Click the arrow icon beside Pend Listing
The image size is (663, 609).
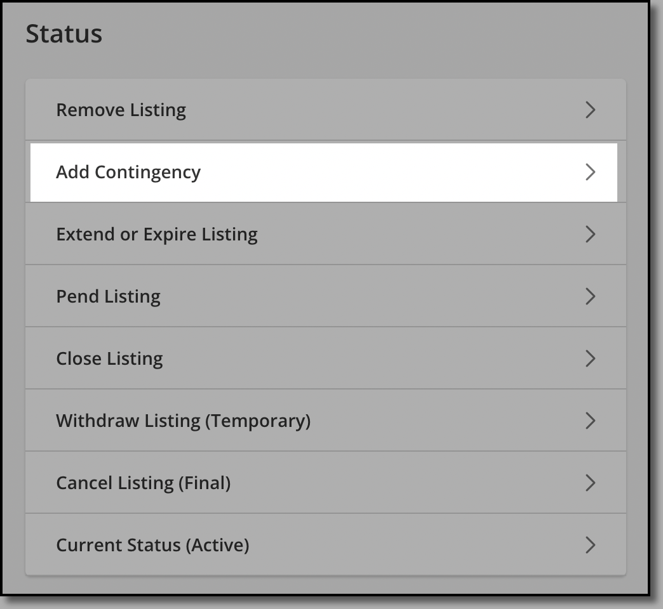[590, 296]
